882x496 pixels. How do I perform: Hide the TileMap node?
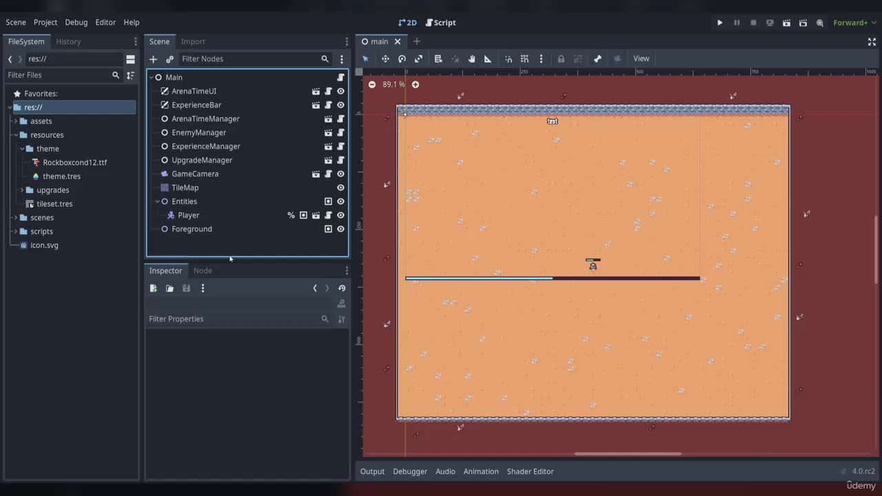[x=340, y=187]
